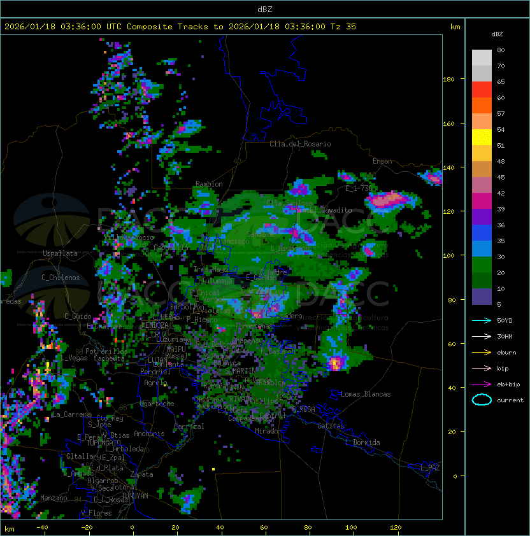Click the 'eb+bip' legend label
Image resolution: width=530 pixels, height=536 pixels.
[508, 384]
